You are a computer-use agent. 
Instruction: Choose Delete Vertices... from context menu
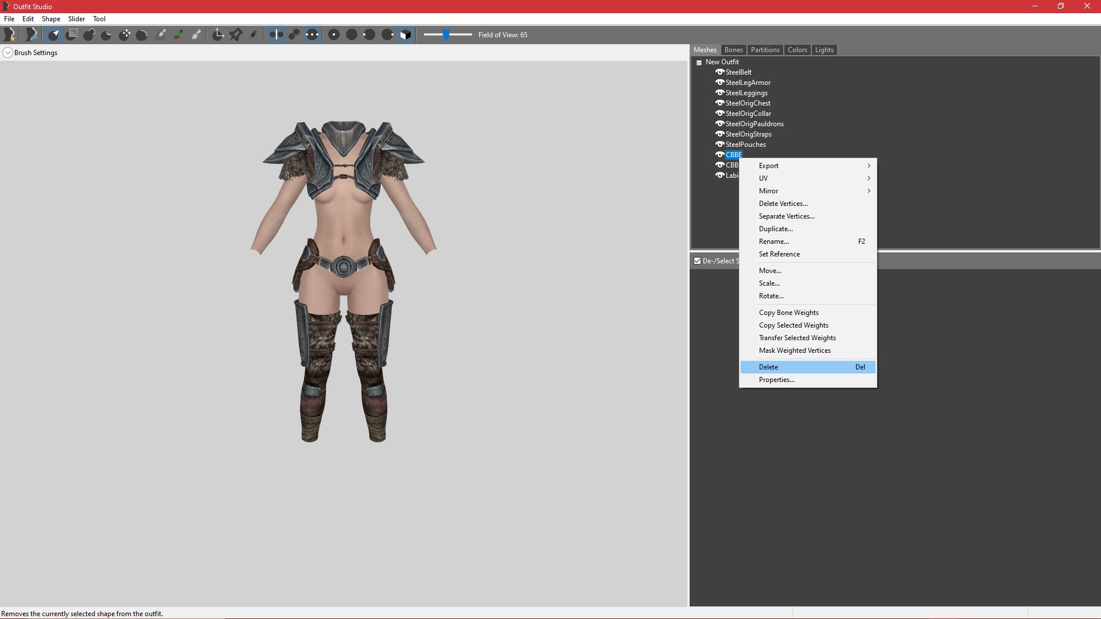(x=808, y=204)
